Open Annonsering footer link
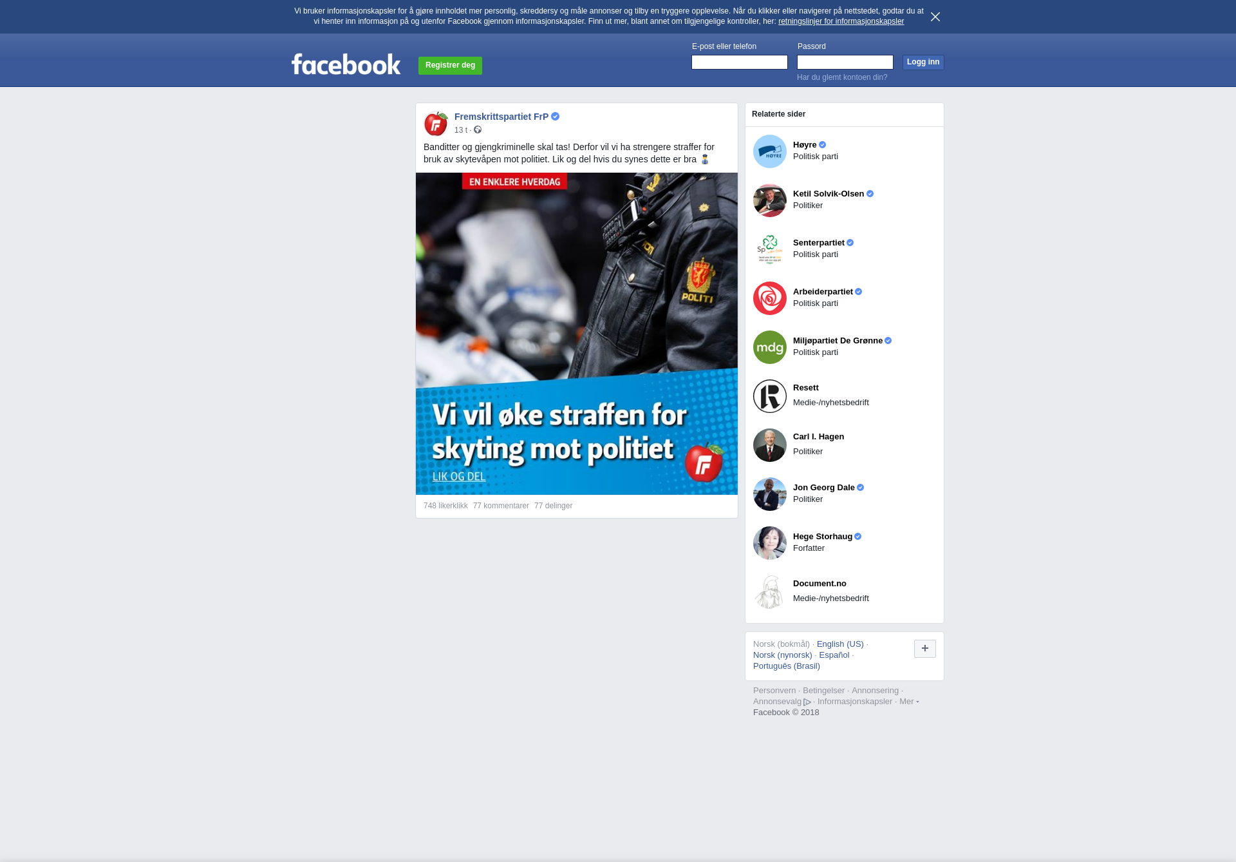The width and height of the screenshot is (1236, 862). point(875,691)
